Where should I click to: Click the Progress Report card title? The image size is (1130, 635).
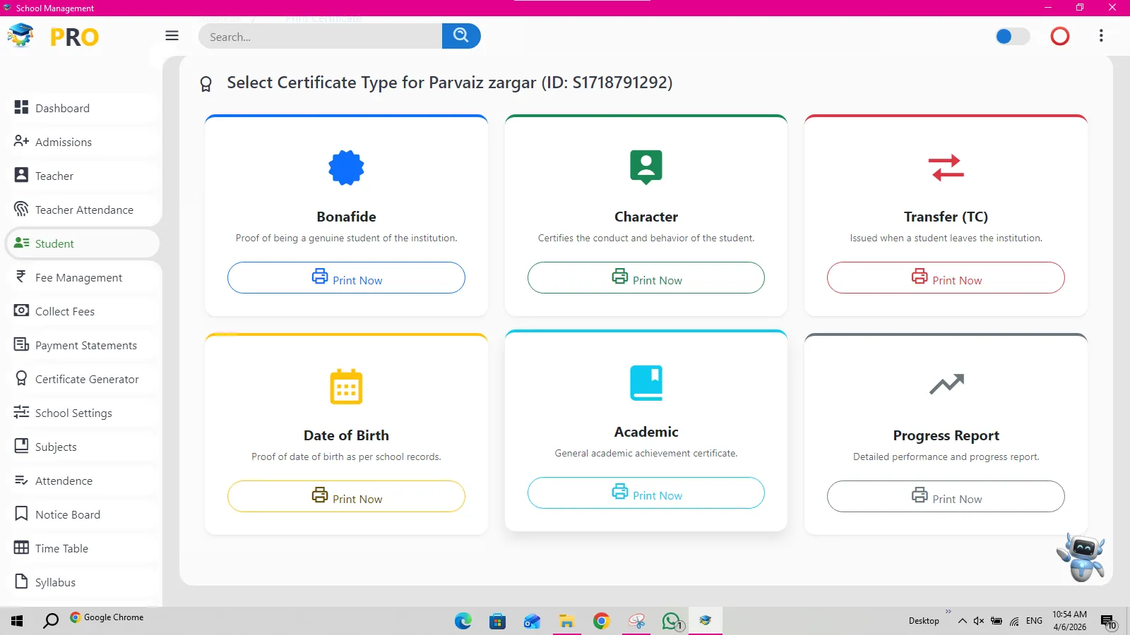click(946, 435)
